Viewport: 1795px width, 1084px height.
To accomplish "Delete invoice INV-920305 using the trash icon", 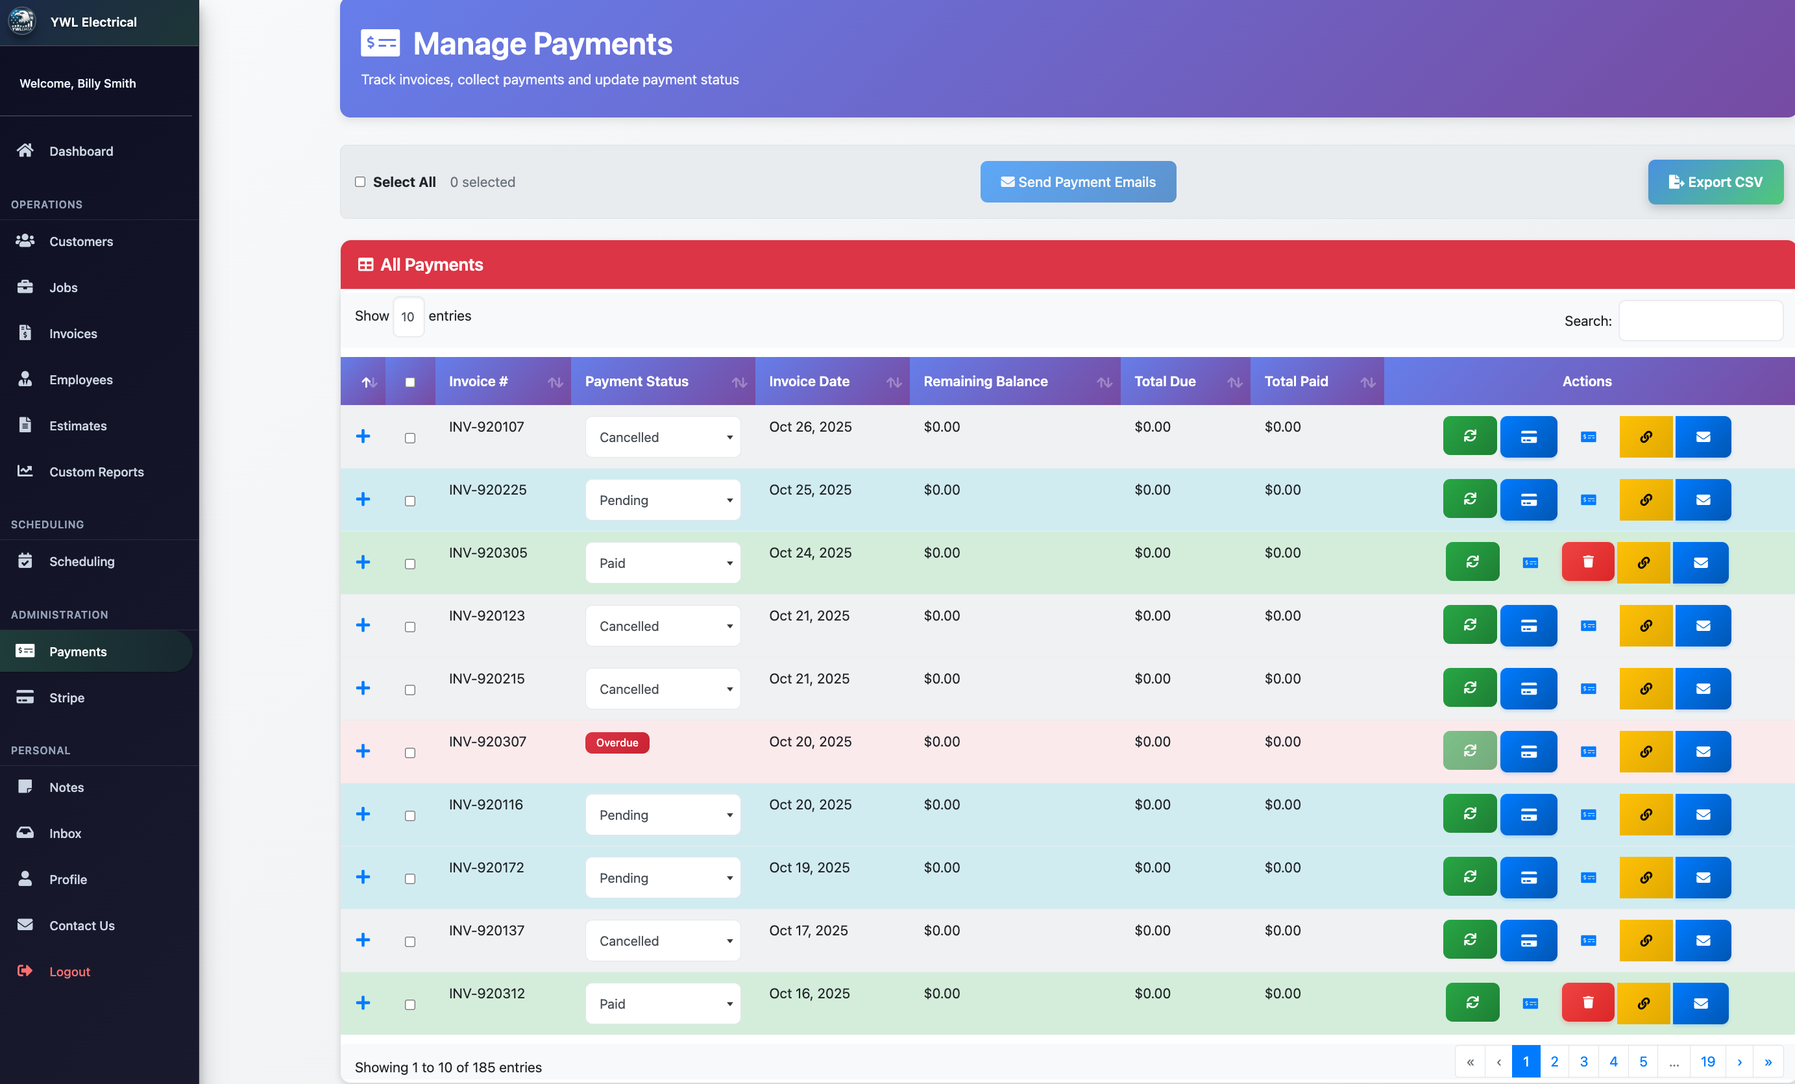I will [1588, 561].
